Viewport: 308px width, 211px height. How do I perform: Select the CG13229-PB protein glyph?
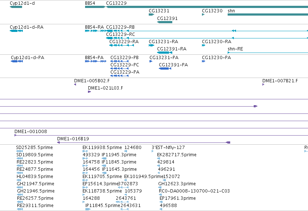click(119, 61)
